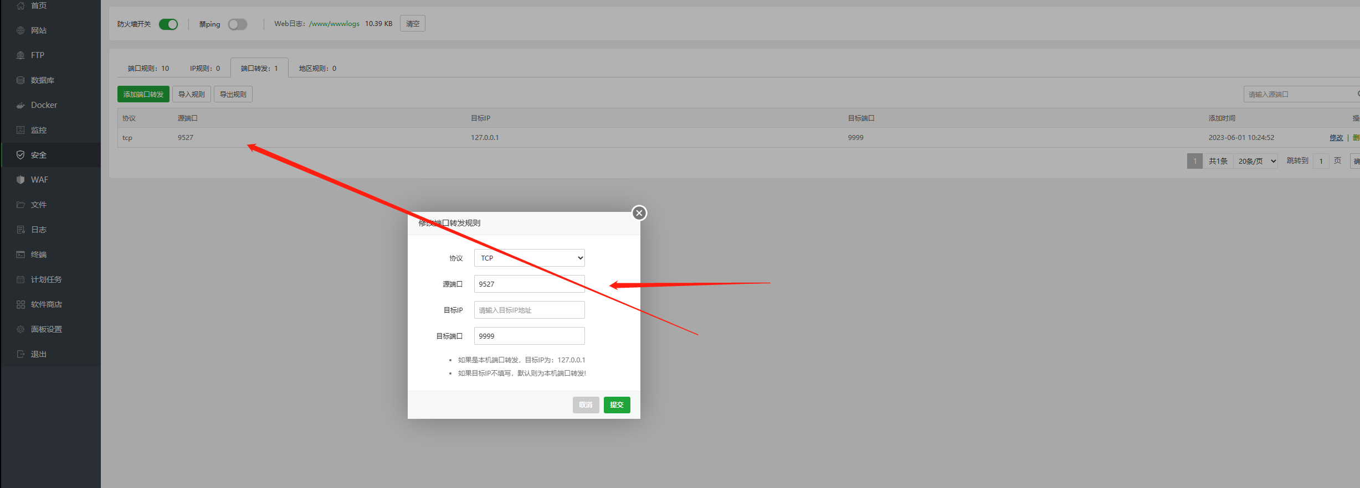Open the 20条/页 page size dropdown

[1256, 161]
